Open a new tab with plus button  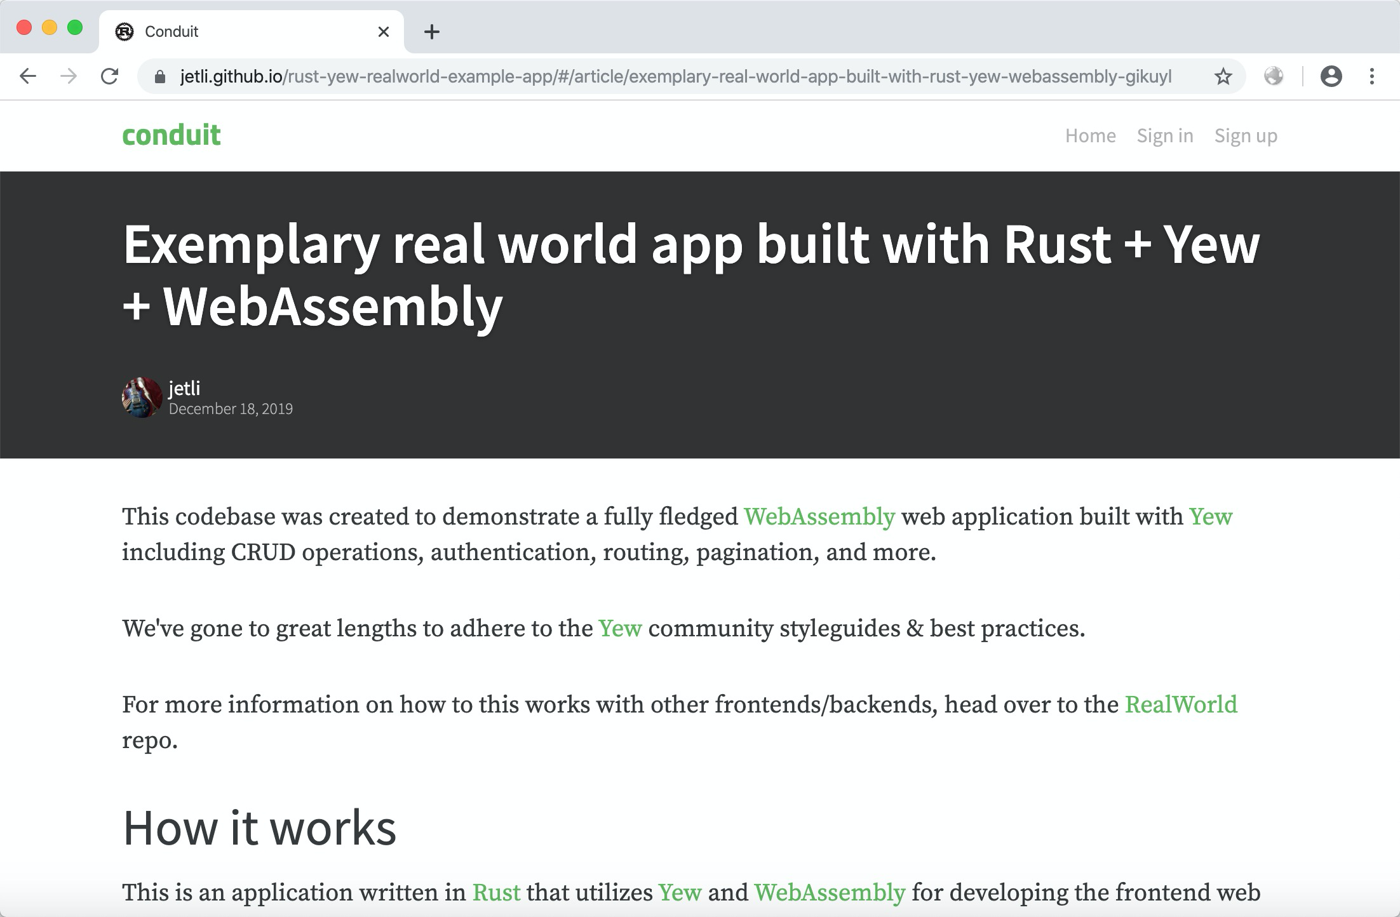[x=432, y=32]
